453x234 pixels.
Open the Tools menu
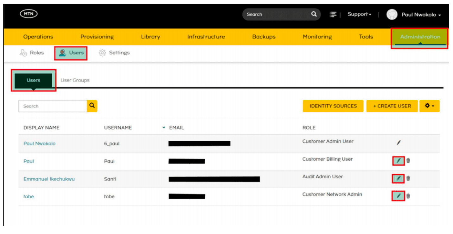(x=366, y=37)
